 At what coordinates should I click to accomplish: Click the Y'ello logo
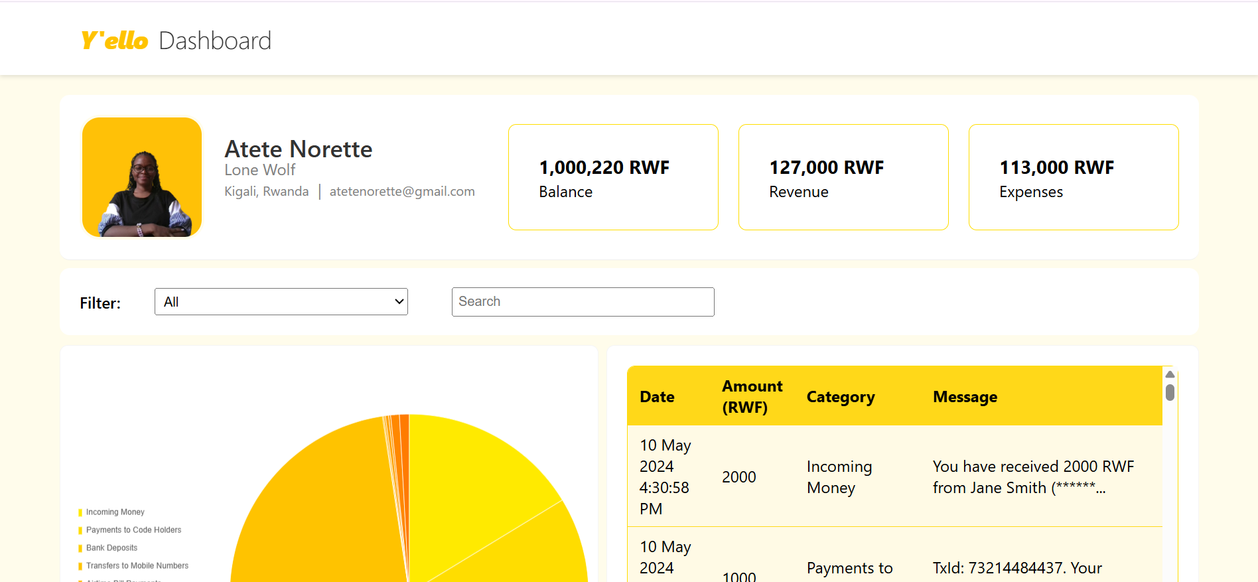point(114,40)
